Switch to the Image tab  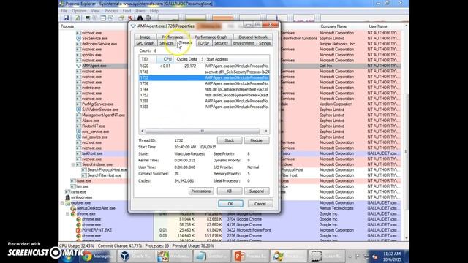click(x=145, y=37)
